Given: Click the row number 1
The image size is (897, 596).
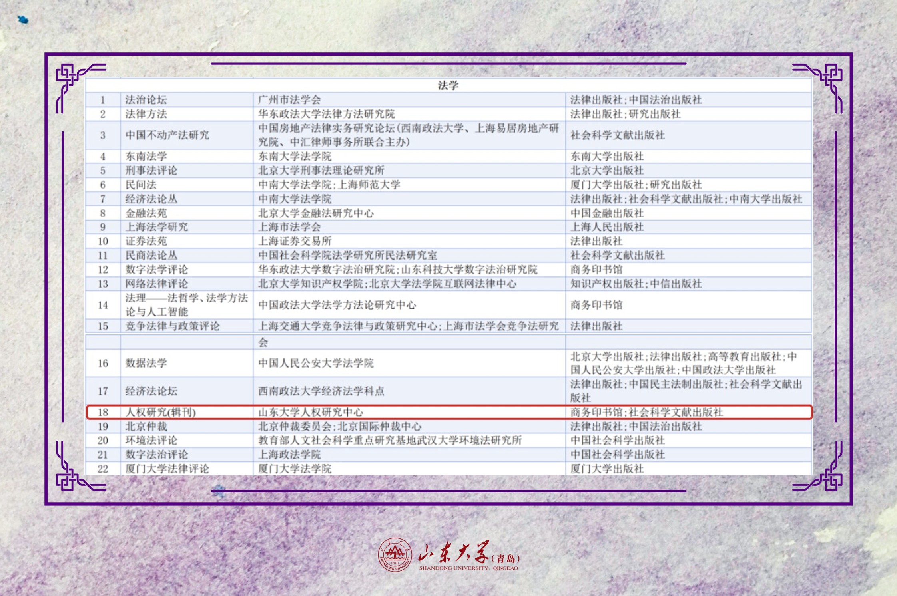Looking at the screenshot, I should 103,100.
